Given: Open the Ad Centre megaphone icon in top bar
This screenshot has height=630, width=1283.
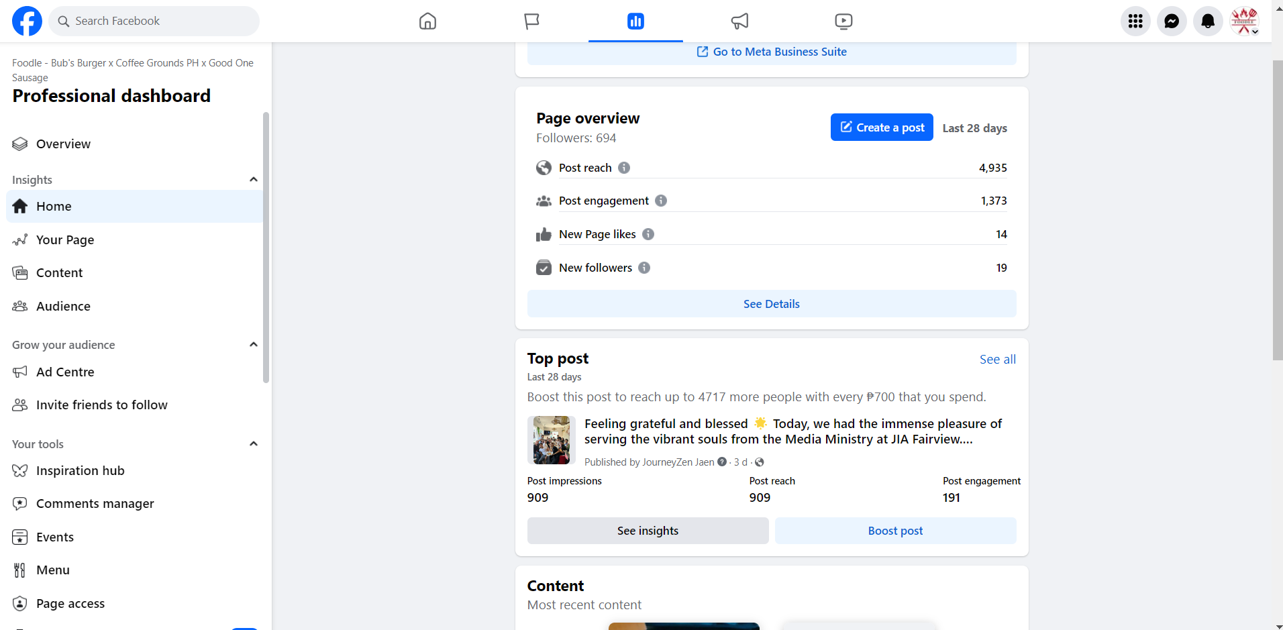Looking at the screenshot, I should click(x=739, y=21).
